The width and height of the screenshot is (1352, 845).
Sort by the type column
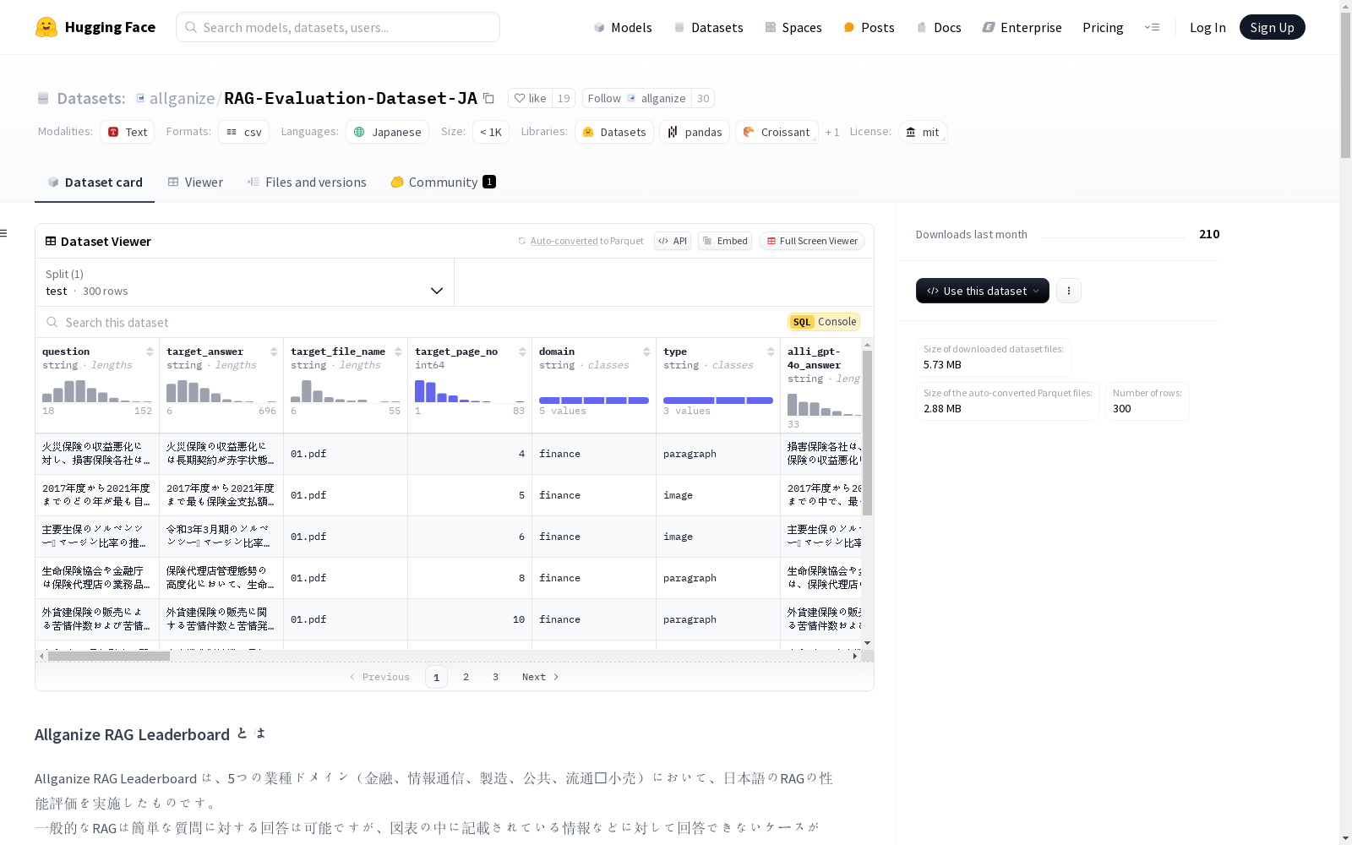coord(771,352)
